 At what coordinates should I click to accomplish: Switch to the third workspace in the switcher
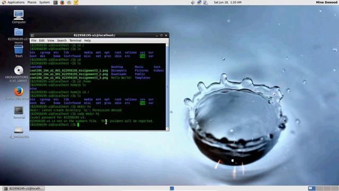click(x=327, y=188)
